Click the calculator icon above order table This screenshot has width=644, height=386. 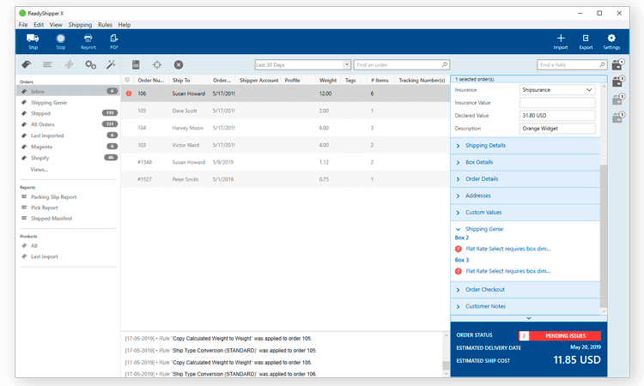[x=136, y=64]
